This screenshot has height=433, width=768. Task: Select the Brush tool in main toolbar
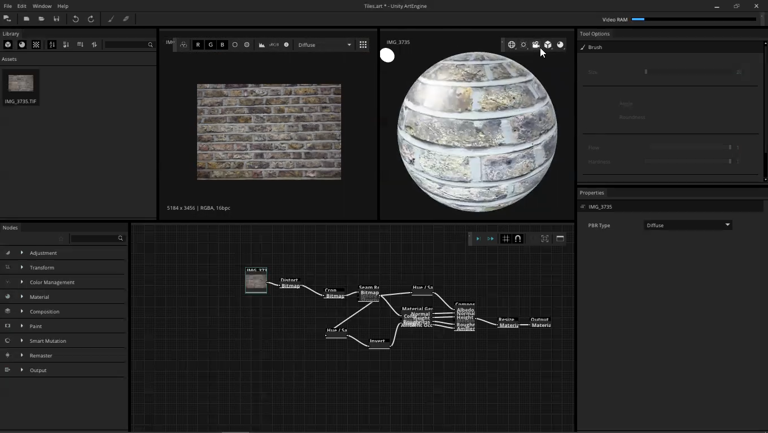pos(111,19)
